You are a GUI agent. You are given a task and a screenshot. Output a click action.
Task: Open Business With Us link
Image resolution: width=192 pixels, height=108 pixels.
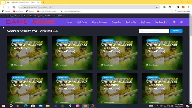click(58, 16)
